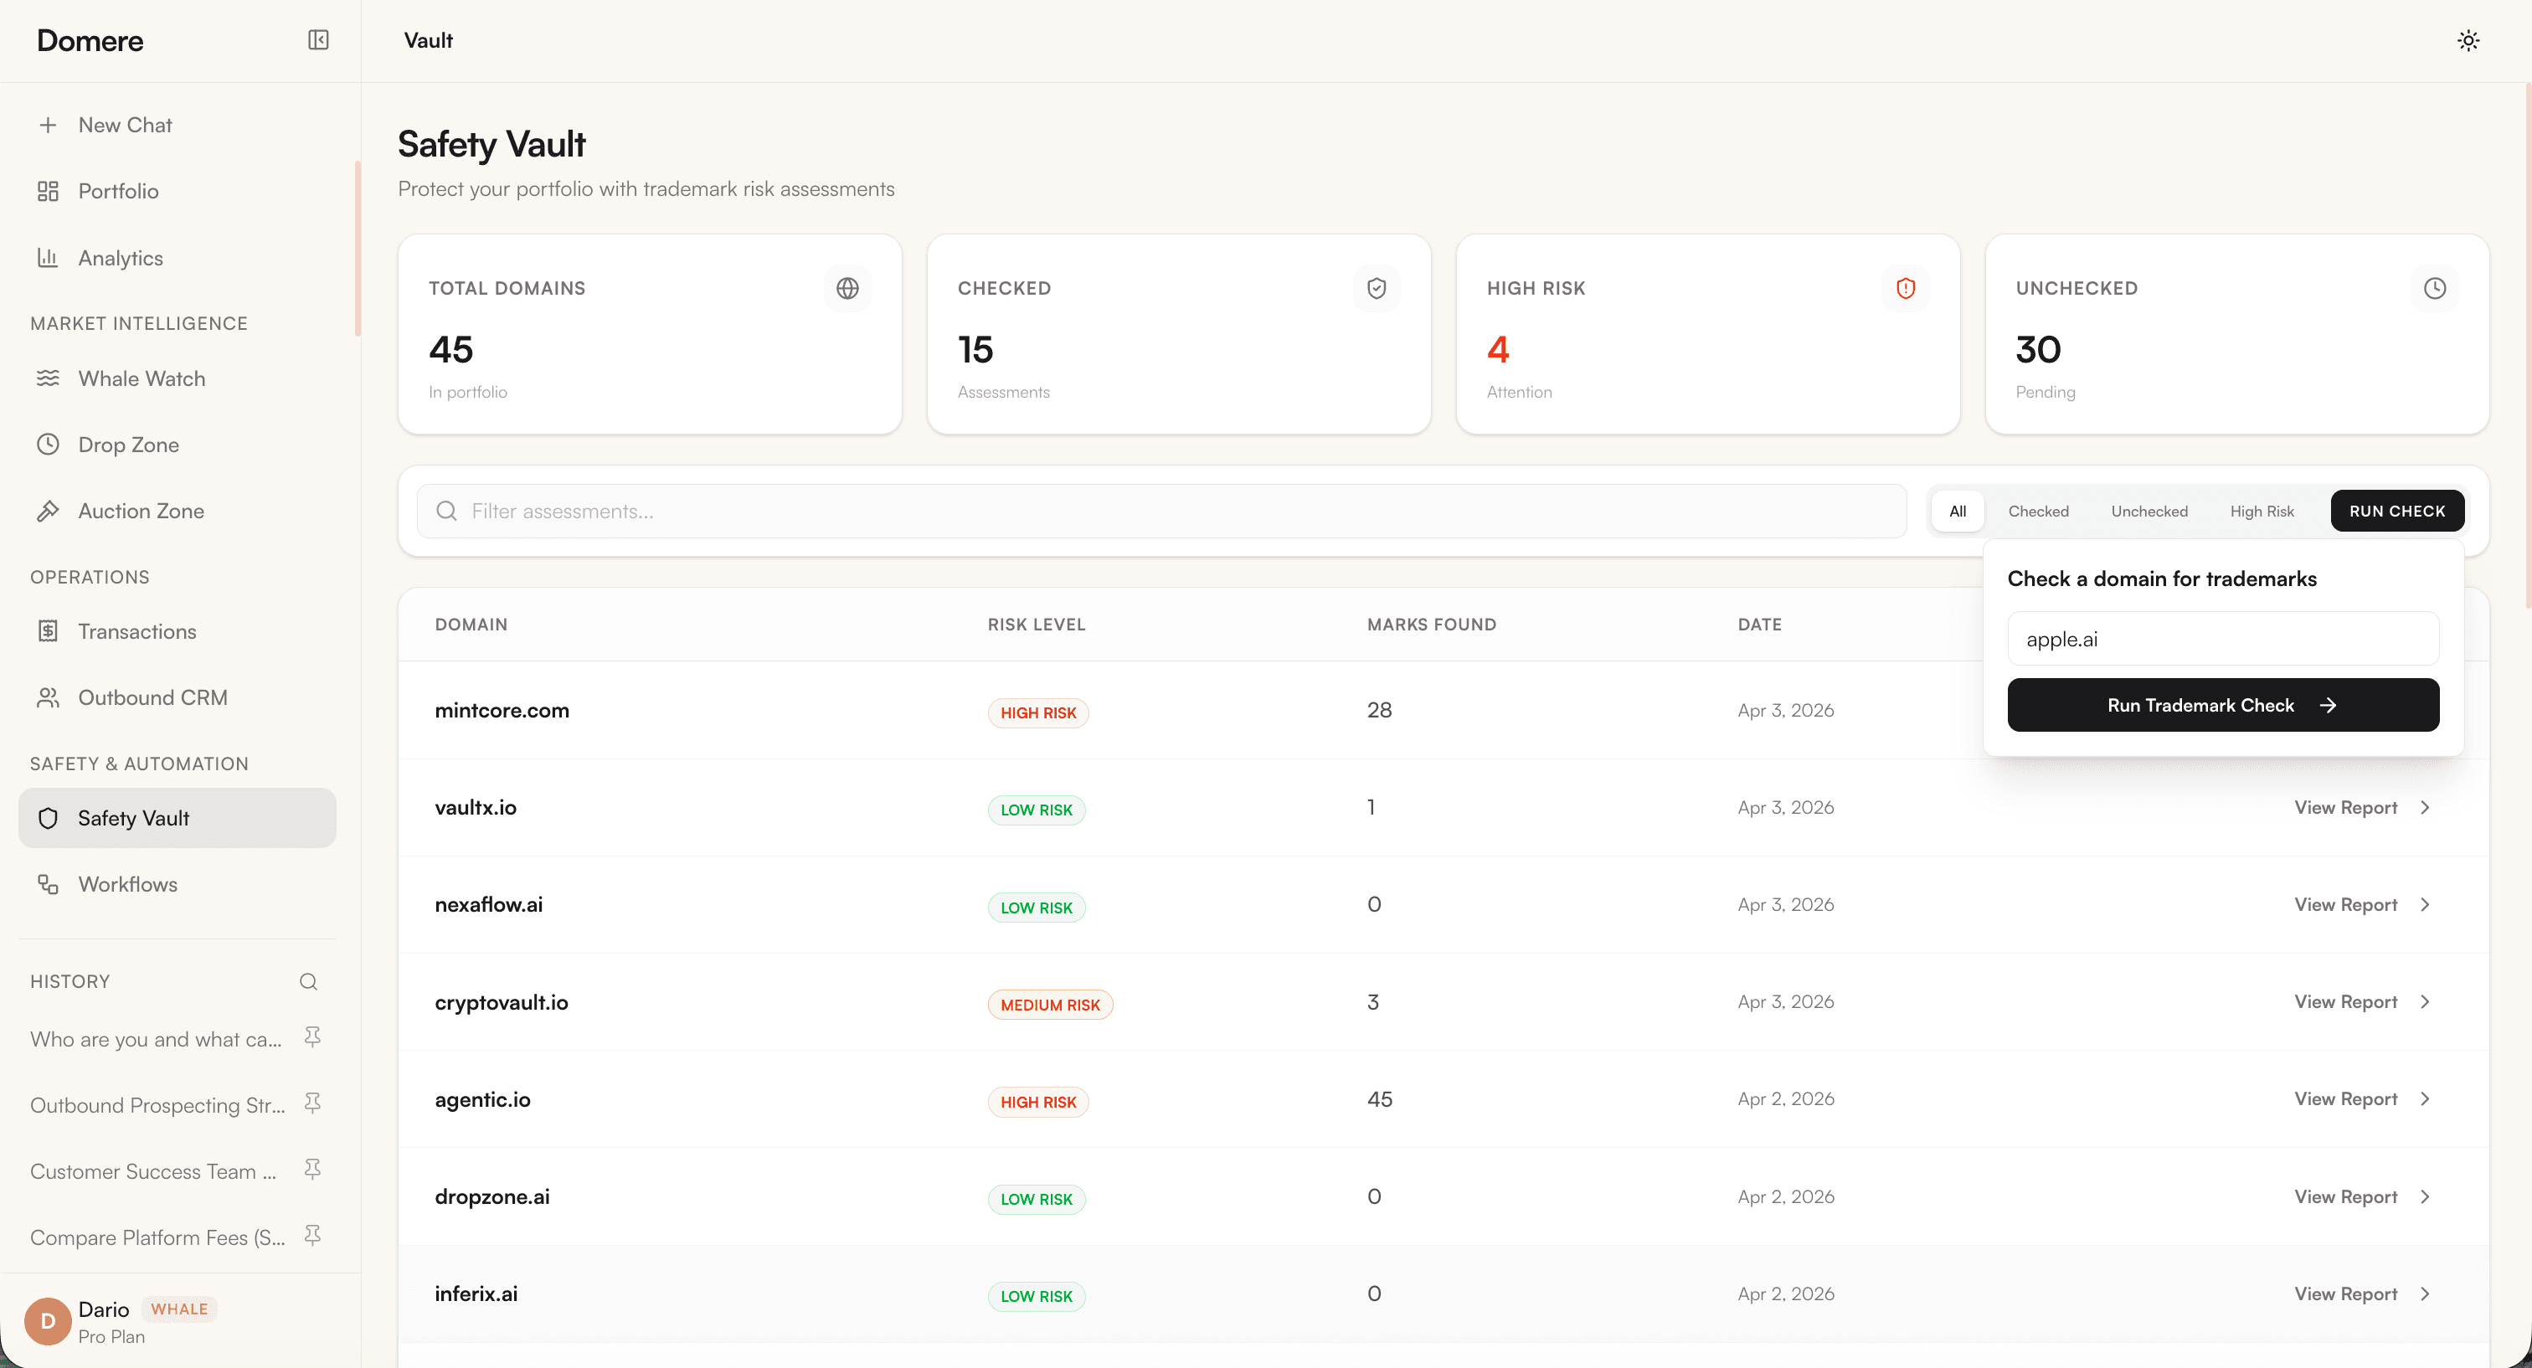Click the Checked shield icon
This screenshot has height=1368, width=2532.
click(x=1376, y=288)
